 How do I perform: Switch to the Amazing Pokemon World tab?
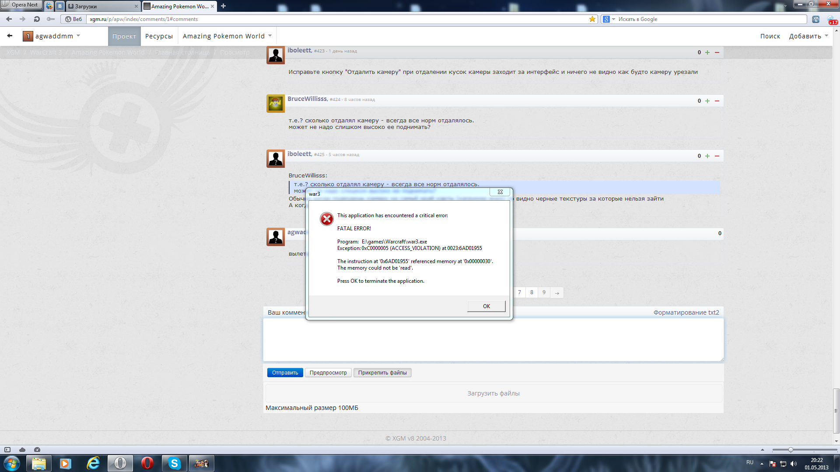point(179,6)
